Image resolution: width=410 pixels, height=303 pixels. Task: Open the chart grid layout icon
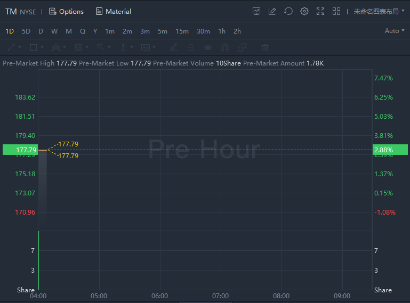pos(336,11)
